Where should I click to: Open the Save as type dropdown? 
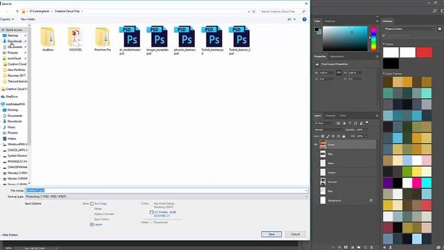point(166,197)
